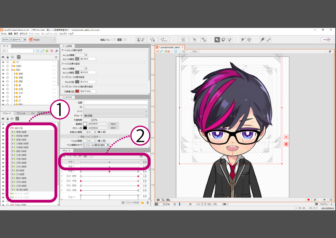Click the manual mesh edit icon

(152, 40)
